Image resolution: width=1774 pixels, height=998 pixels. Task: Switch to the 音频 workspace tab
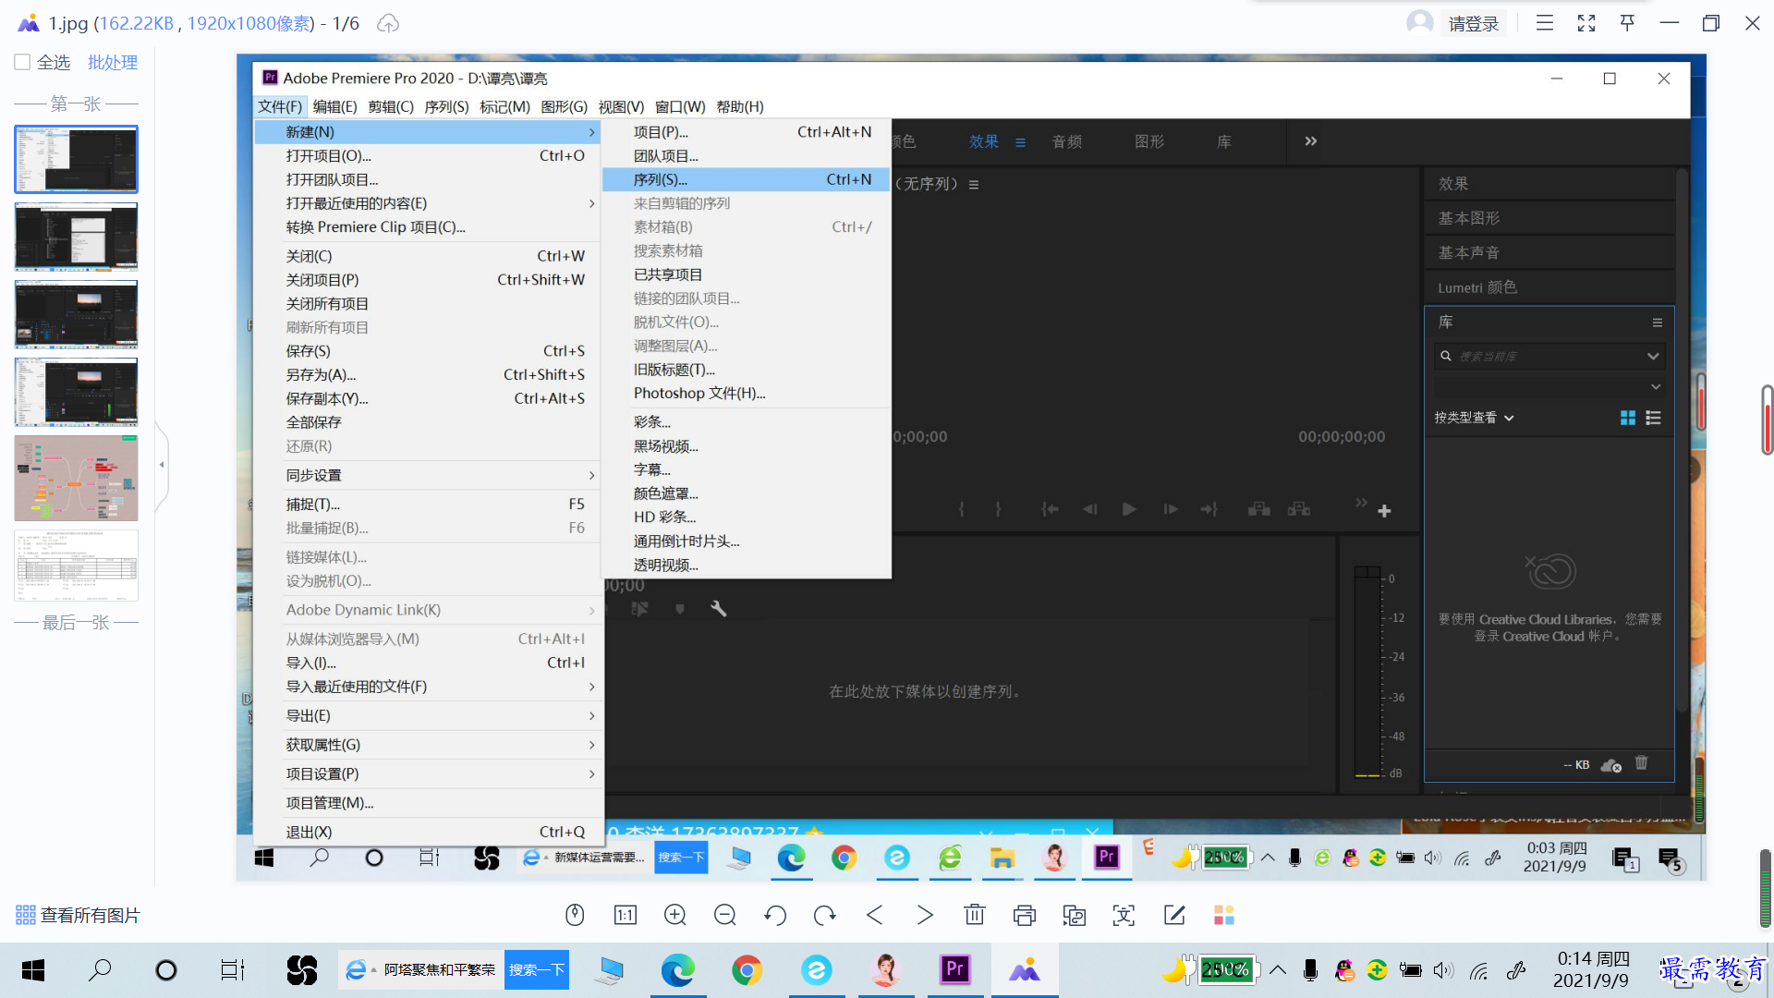point(1066,141)
